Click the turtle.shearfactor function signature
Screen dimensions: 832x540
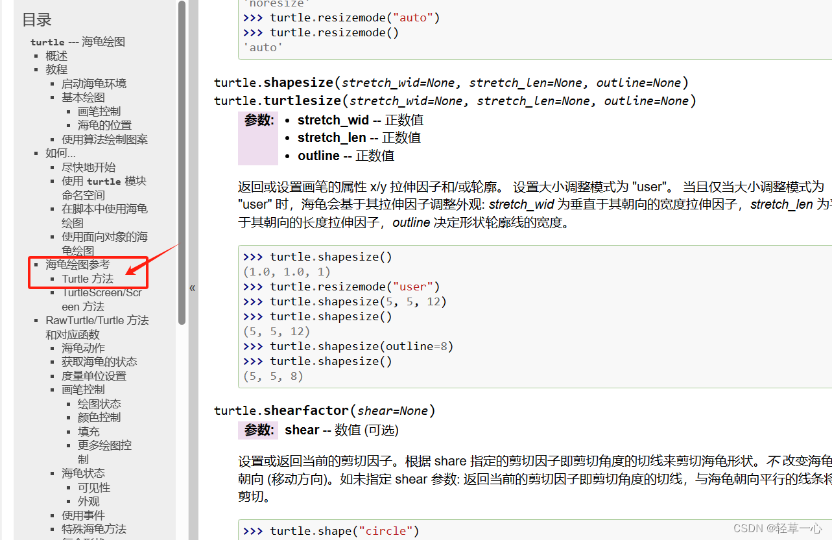click(x=324, y=410)
